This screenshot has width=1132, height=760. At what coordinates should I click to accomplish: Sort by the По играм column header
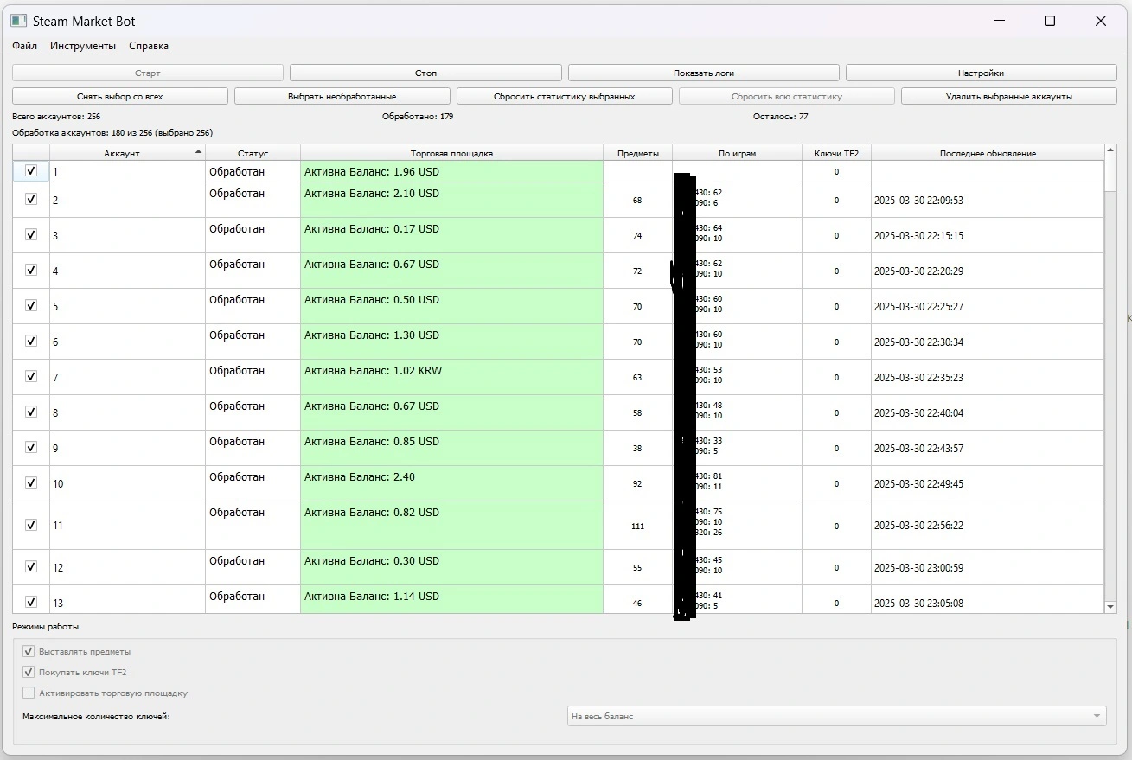(x=737, y=153)
